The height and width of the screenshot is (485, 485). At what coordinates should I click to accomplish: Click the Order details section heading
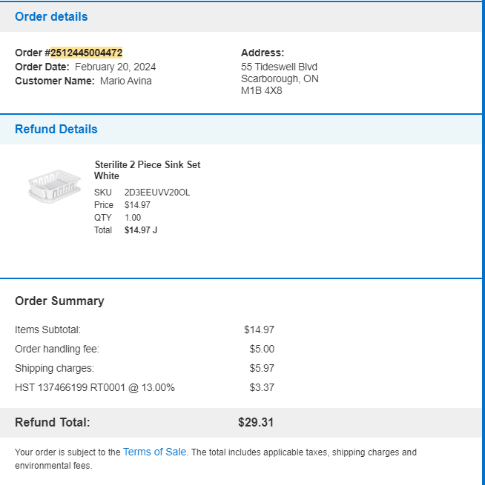coord(51,17)
